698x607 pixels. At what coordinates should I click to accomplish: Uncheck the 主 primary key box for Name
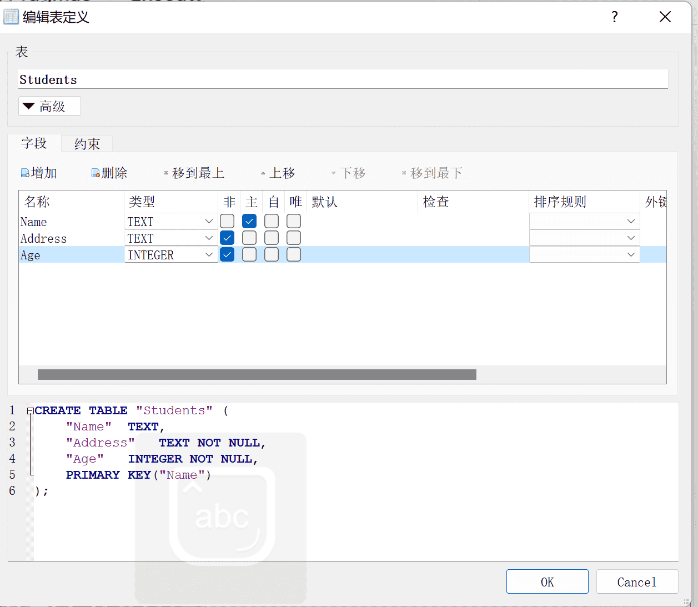coord(249,221)
